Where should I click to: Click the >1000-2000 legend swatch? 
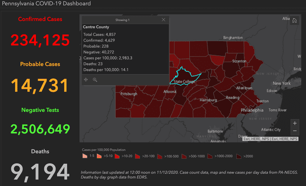210,156
